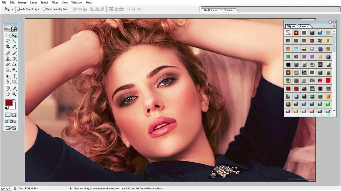The image size is (341, 191).
Task: Select the Rectangle shape tool
Action: [x=14, y=82]
